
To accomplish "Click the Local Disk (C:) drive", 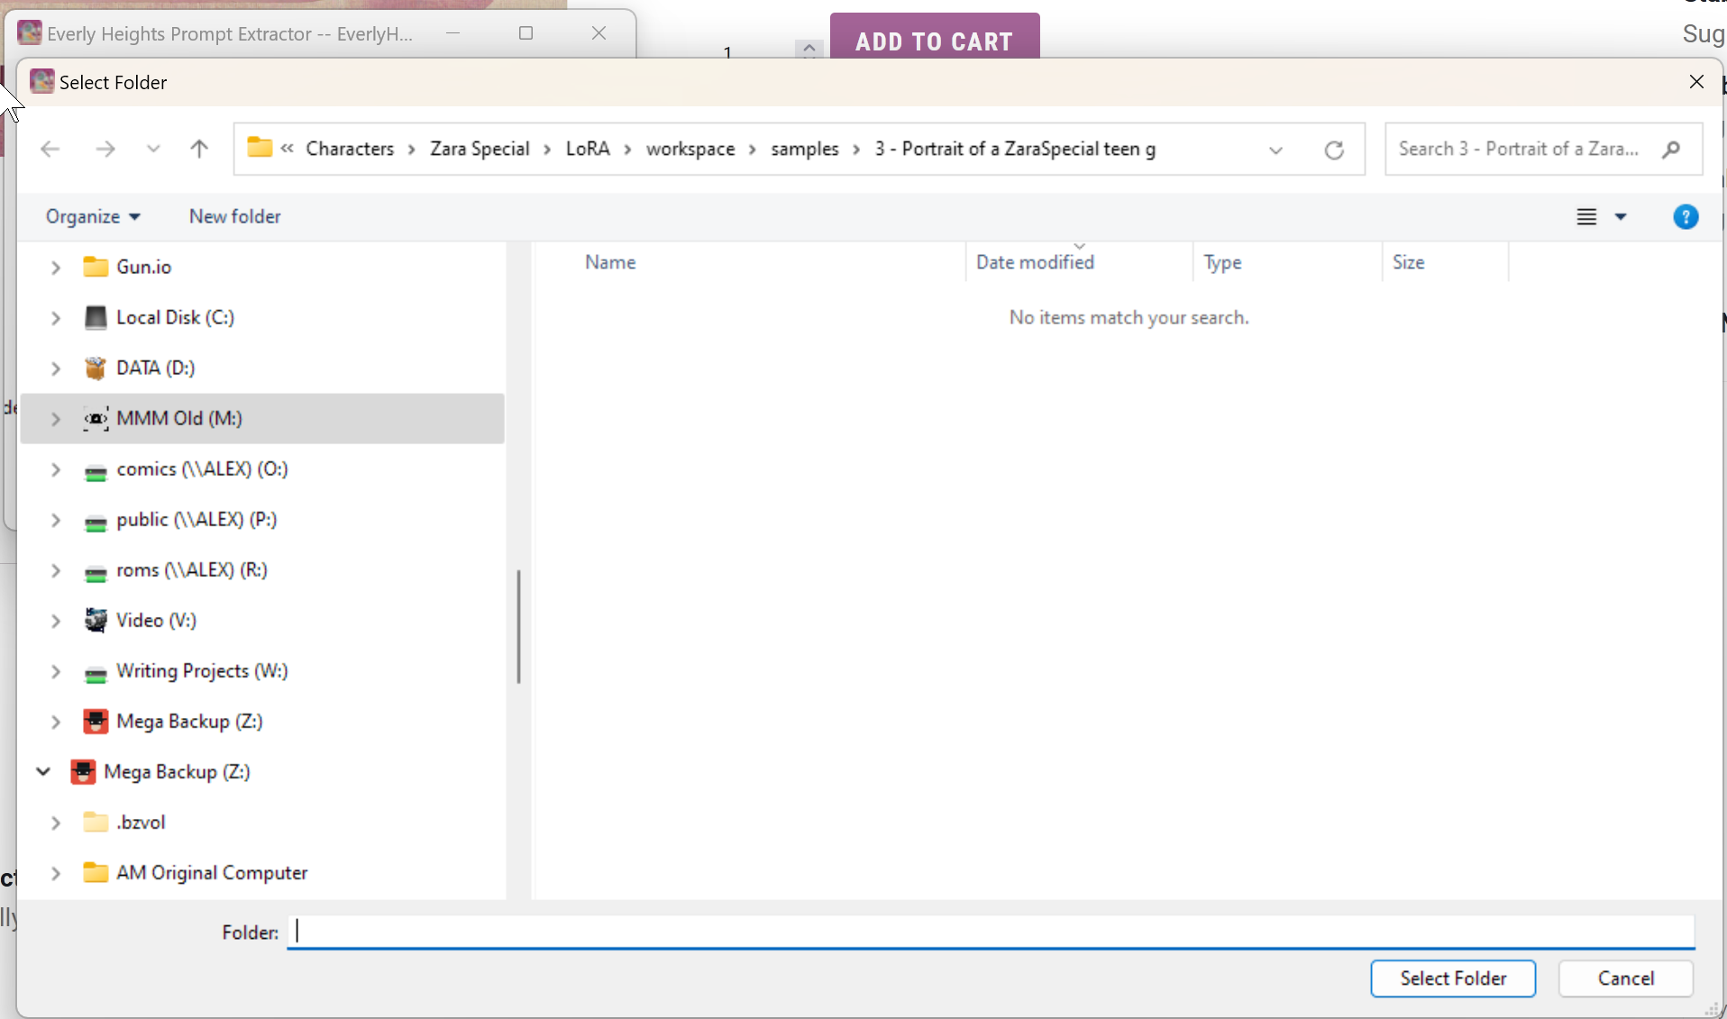I will pyautogui.click(x=175, y=318).
